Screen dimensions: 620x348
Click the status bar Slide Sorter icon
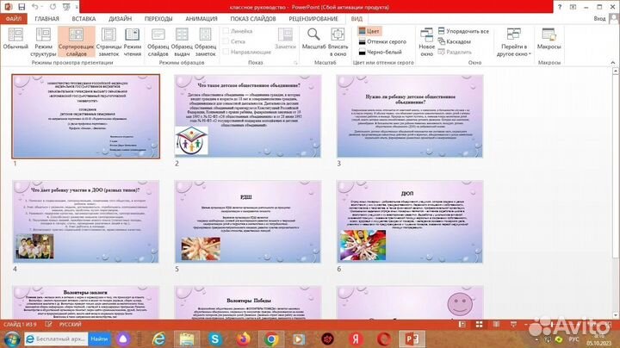tap(480, 324)
